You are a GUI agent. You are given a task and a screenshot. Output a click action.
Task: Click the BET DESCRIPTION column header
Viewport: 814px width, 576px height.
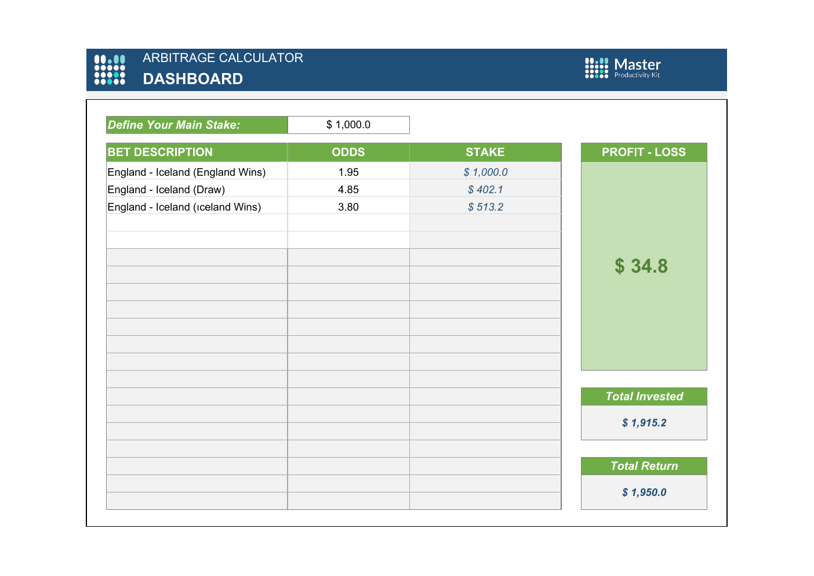(x=197, y=152)
